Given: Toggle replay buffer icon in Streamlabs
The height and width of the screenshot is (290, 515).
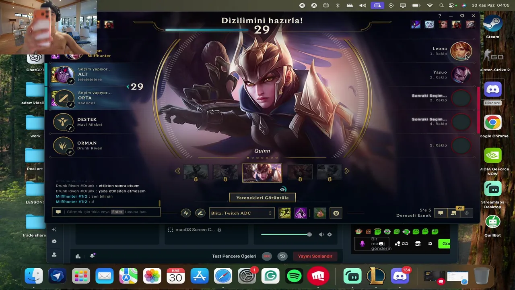Looking at the screenshot, I should coord(282,256).
